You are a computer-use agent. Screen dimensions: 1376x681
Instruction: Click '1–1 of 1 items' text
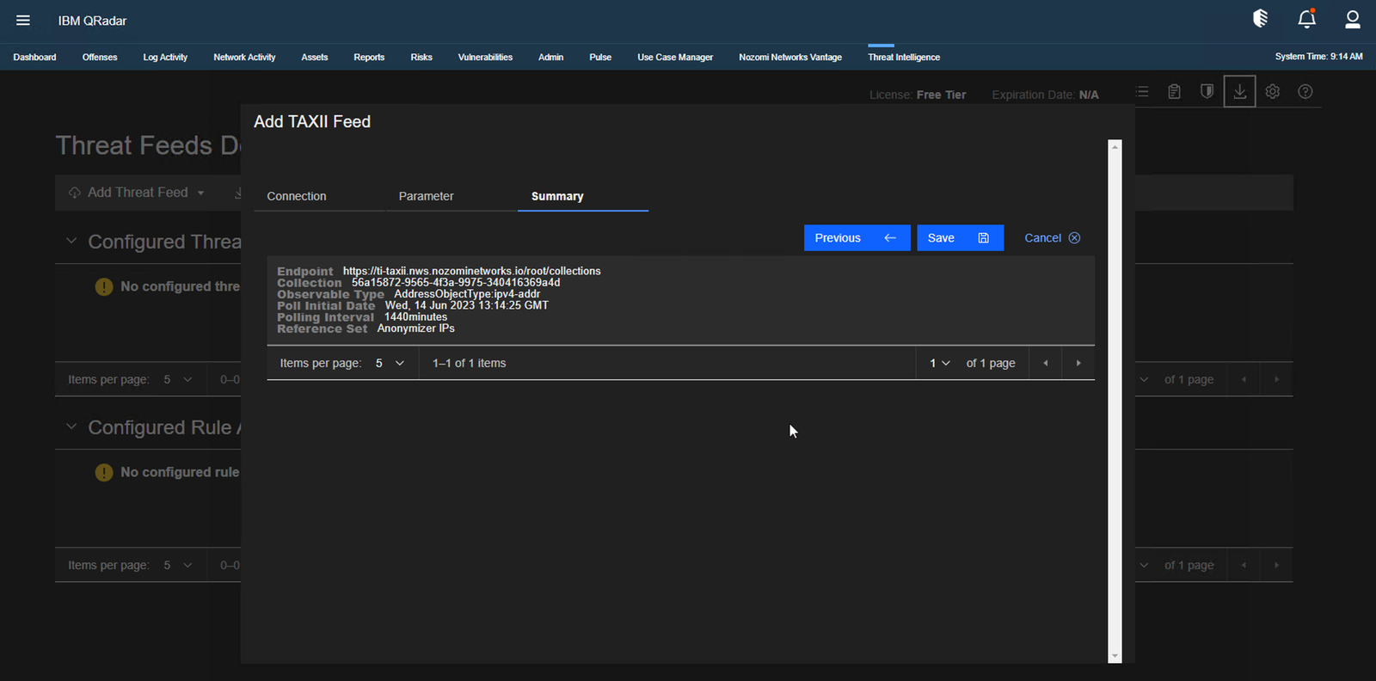[x=470, y=363]
